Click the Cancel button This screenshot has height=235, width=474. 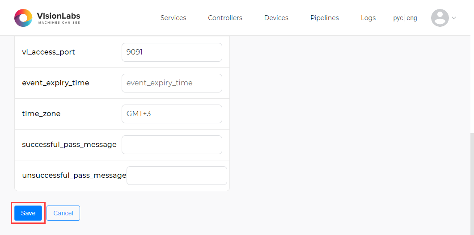pyautogui.click(x=63, y=213)
